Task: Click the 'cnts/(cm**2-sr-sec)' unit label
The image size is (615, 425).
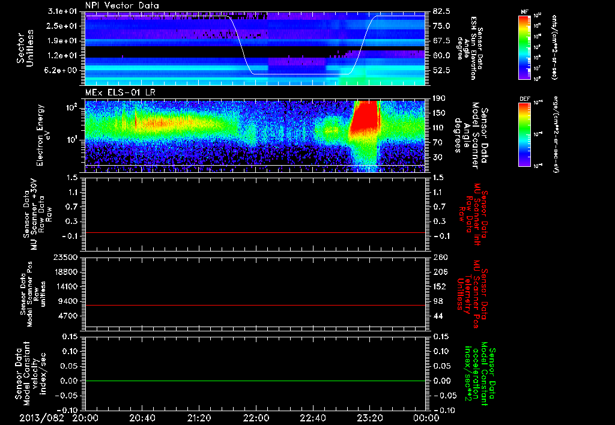Action: point(554,47)
